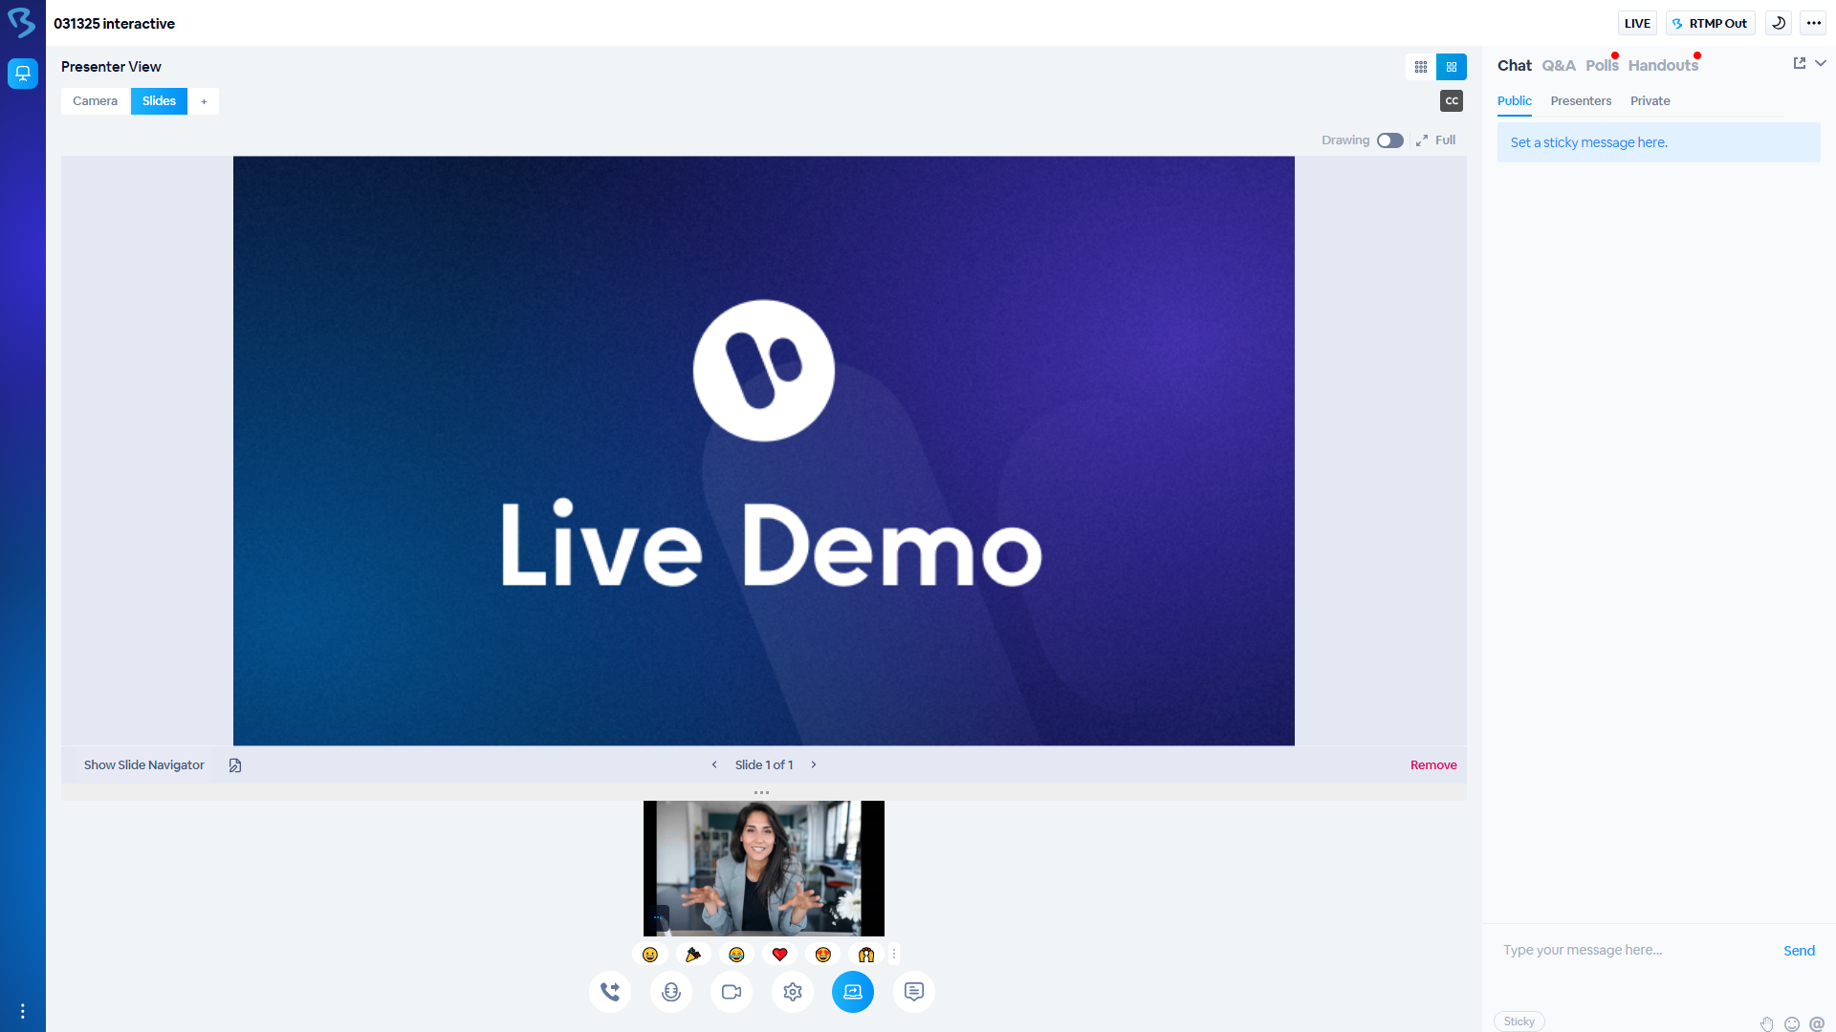The width and height of the screenshot is (1836, 1032).
Task: Send the grinning face reaction
Action: point(650,955)
